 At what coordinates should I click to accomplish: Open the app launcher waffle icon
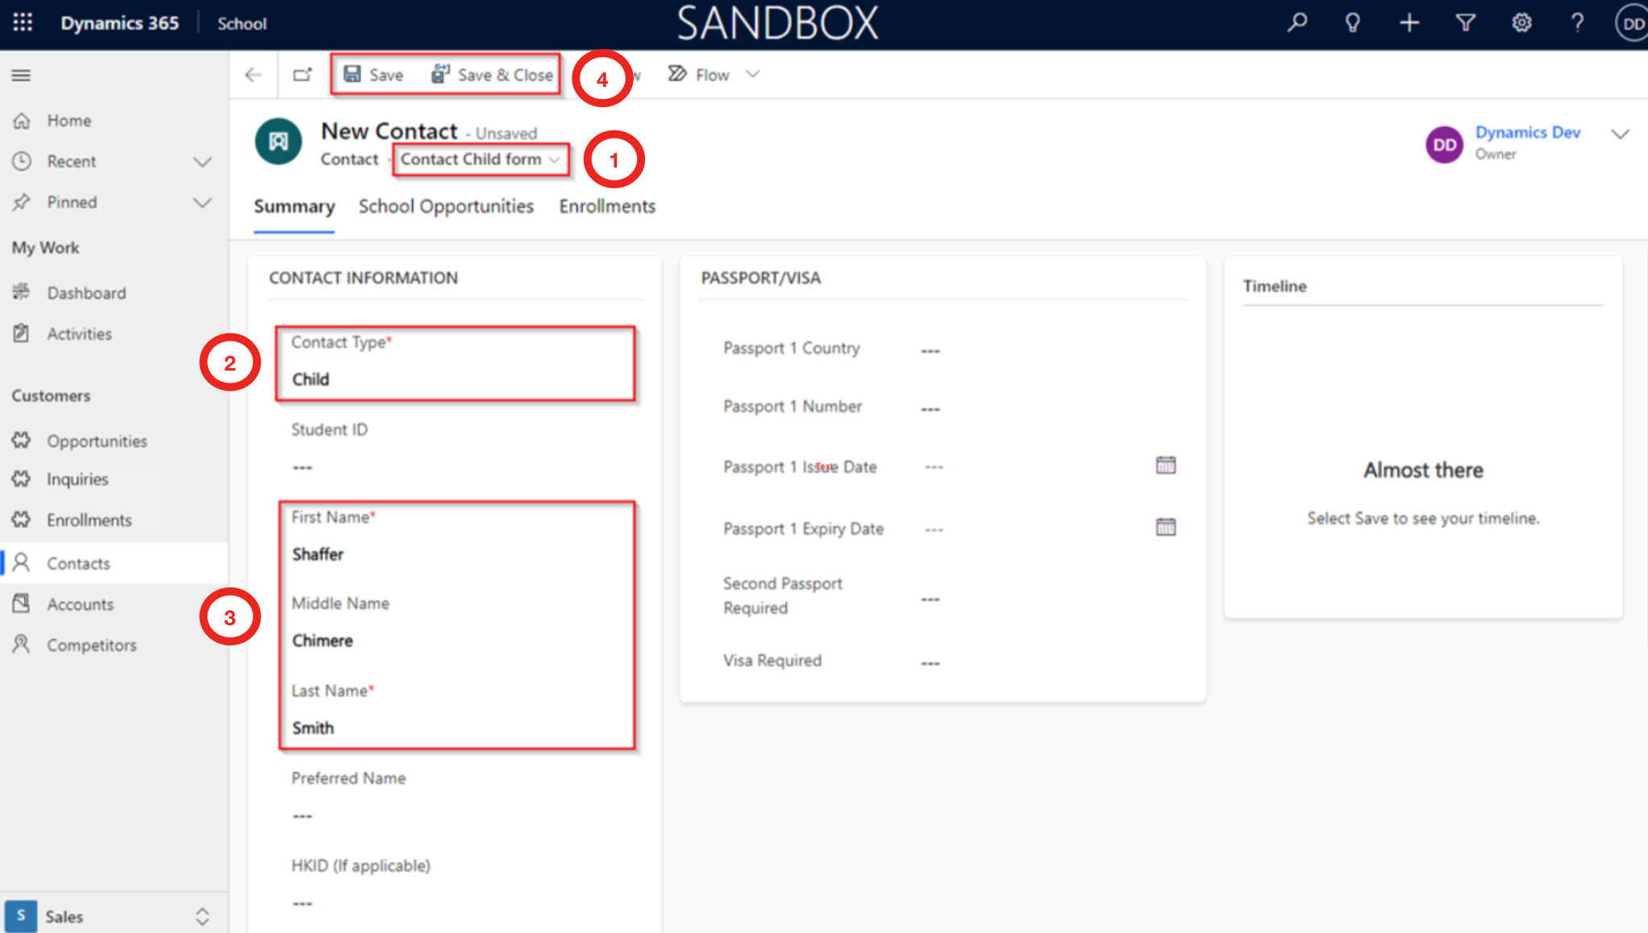click(x=23, y=23)
